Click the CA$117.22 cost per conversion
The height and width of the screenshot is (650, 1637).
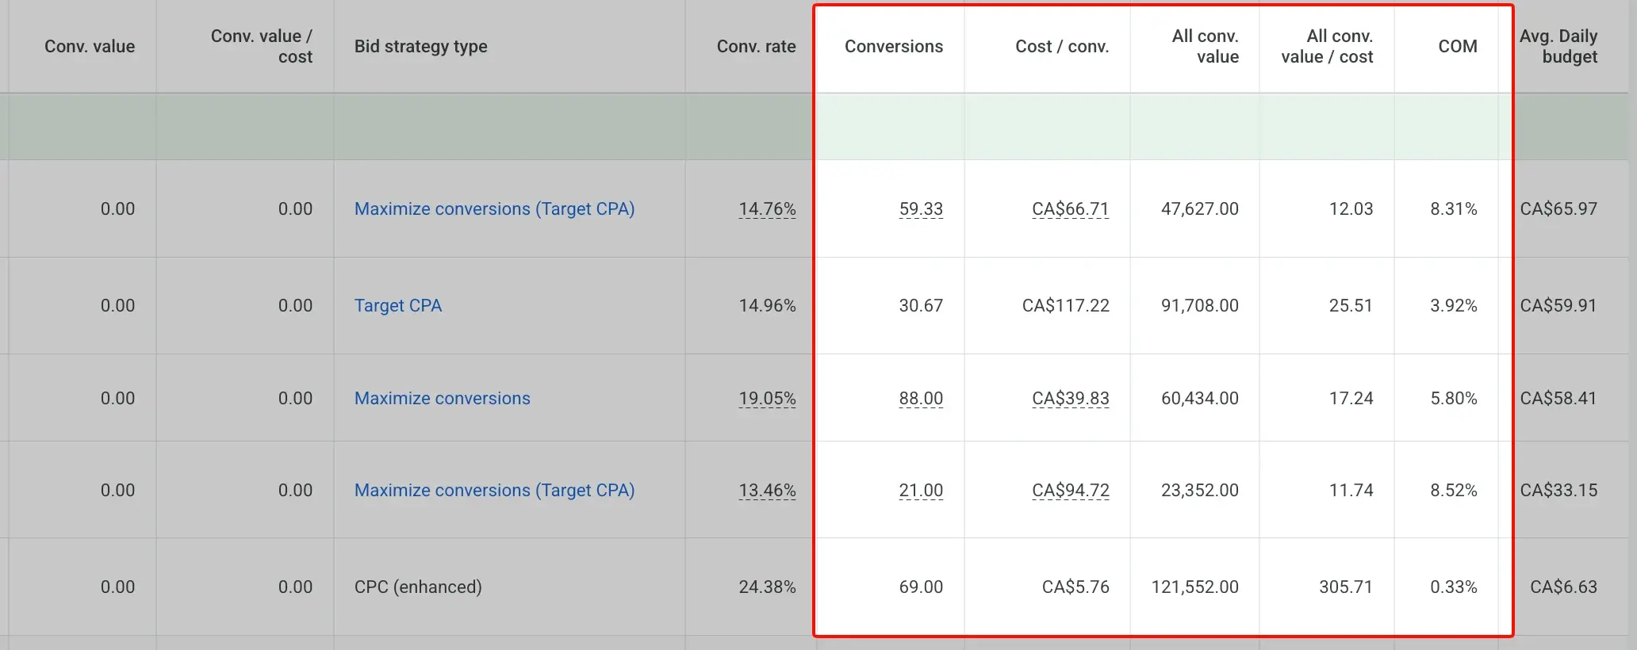(x=1066, y=305)
